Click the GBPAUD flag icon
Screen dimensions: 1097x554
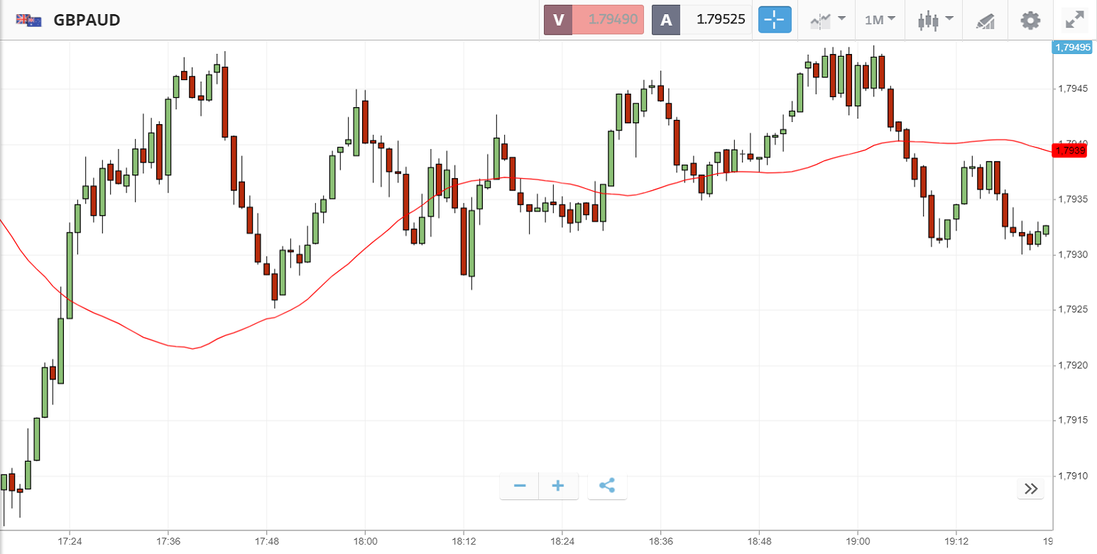(x=28, y=20)
